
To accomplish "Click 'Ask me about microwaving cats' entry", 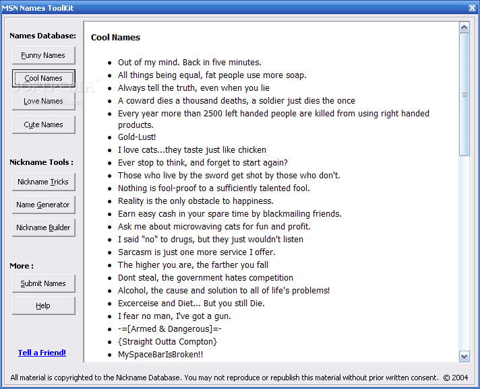I will coord(214,227).
